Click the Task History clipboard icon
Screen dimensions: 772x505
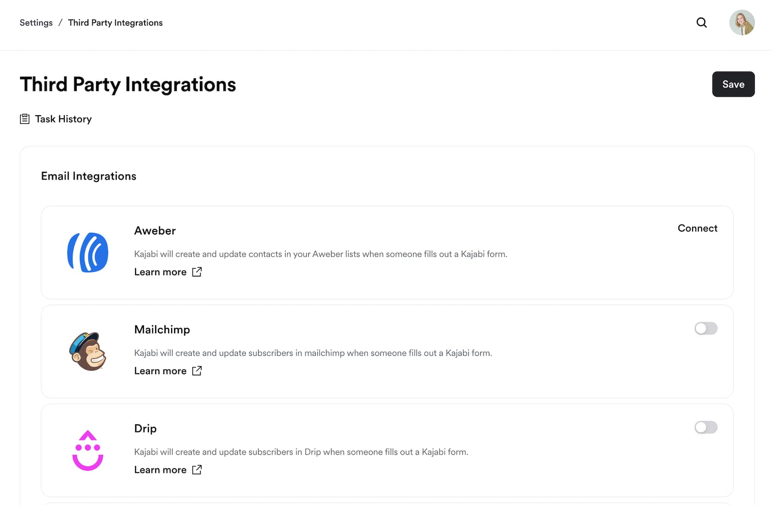25,119
